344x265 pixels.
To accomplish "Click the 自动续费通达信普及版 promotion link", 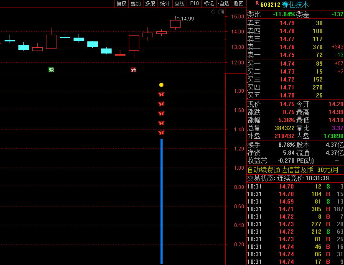I will [280, 170].
